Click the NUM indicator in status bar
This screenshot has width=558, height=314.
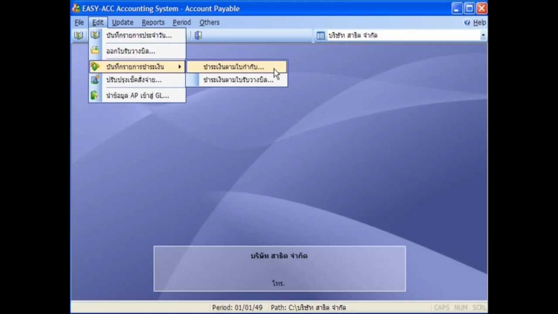pyautogui.click(x=461, y=307)
